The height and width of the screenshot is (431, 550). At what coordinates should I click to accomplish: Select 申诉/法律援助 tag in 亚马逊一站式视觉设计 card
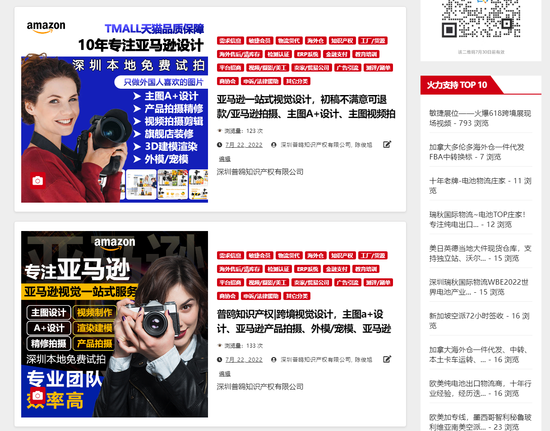coord(261,81)
